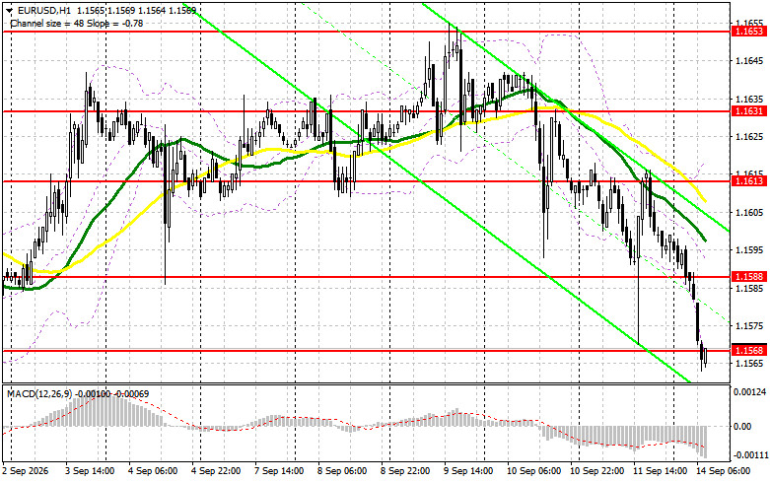This screenshot has height=482, width=770.
Task: Click the -0.00111 MACD scale value
Action: tap(749, 455)
